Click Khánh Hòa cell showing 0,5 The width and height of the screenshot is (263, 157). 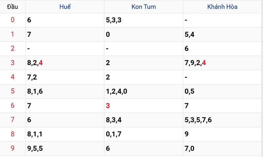(189, 91)
